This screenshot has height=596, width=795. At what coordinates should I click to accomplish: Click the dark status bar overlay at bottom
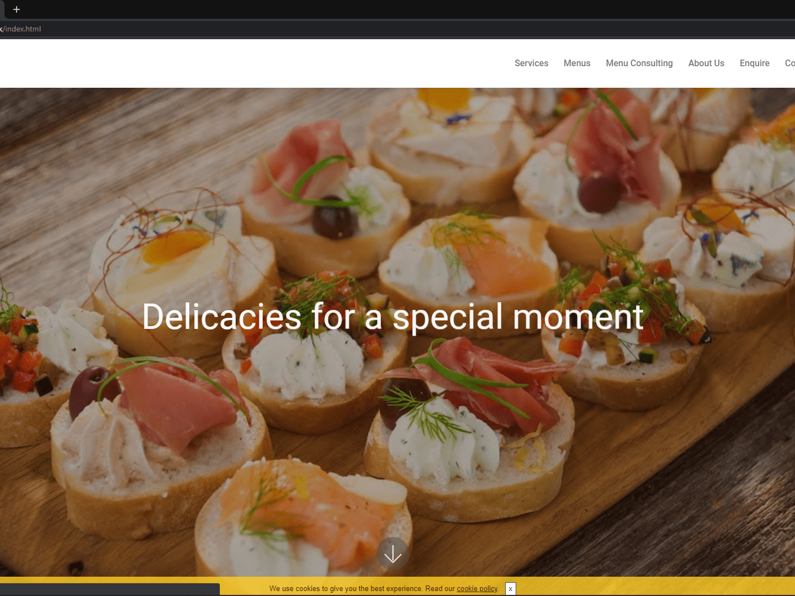coord(110,589)
